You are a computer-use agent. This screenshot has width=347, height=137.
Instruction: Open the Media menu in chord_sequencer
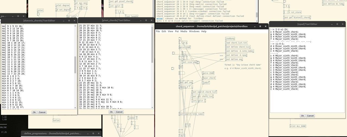184,31
